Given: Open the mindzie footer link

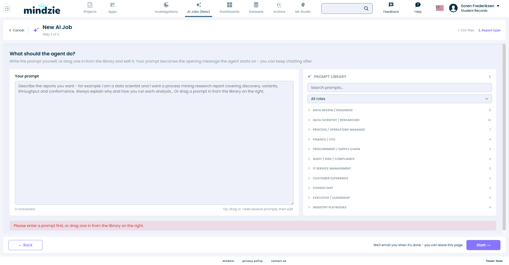Looking at the screenshot, I should tap(228, 261).
